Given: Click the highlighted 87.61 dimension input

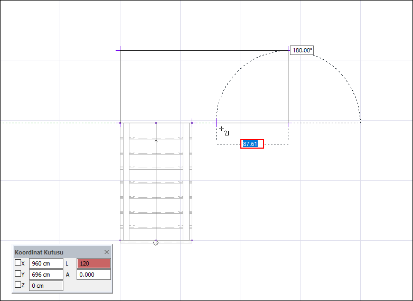Looking at the screenshot, I should (252, 144).
